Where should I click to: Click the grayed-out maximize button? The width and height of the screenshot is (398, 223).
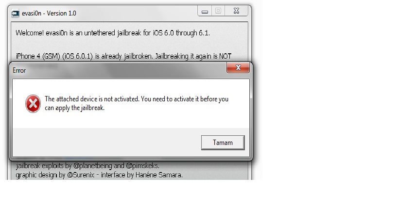pos(218,11)
